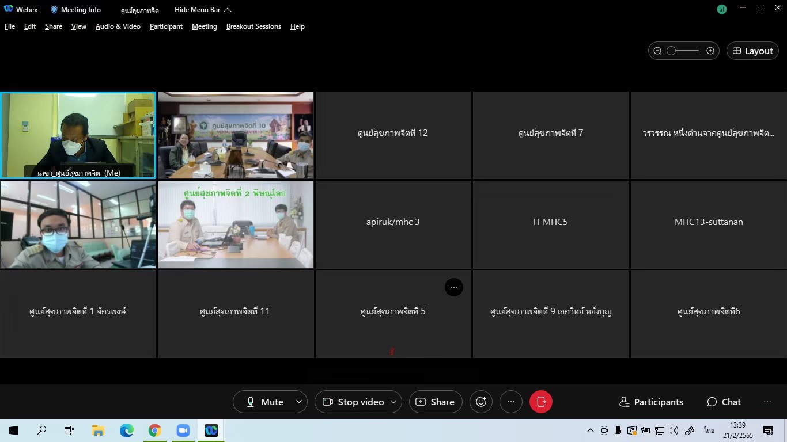Open the Layout button

752,51
